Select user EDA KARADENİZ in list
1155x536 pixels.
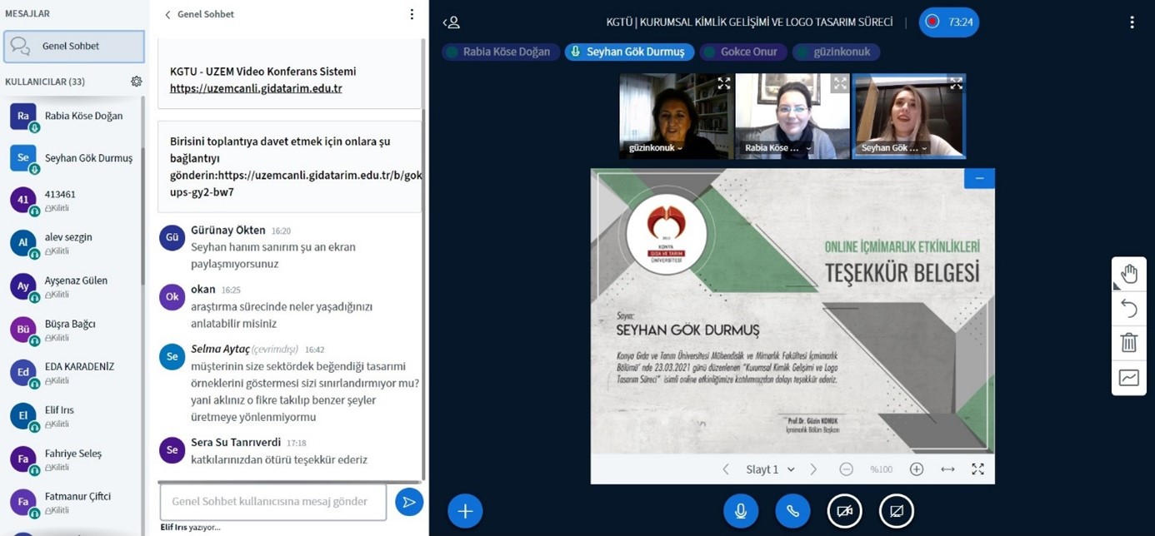(72, 372)
